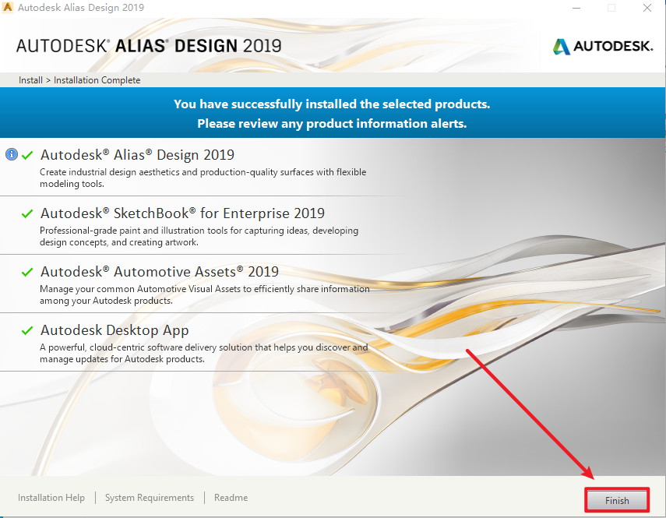The height and width of the screenshot is (518, 666).
Task: Click the 'Create industrial design aesthetics' description text
Action: [x=203, y=178]
